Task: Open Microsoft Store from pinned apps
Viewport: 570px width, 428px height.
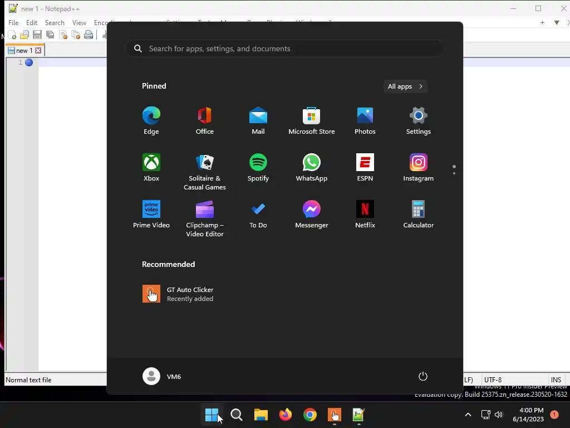Action: point(312,121)
